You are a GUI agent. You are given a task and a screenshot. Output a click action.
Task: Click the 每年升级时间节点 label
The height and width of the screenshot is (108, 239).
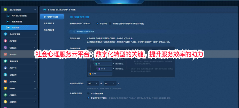point(77,83)
